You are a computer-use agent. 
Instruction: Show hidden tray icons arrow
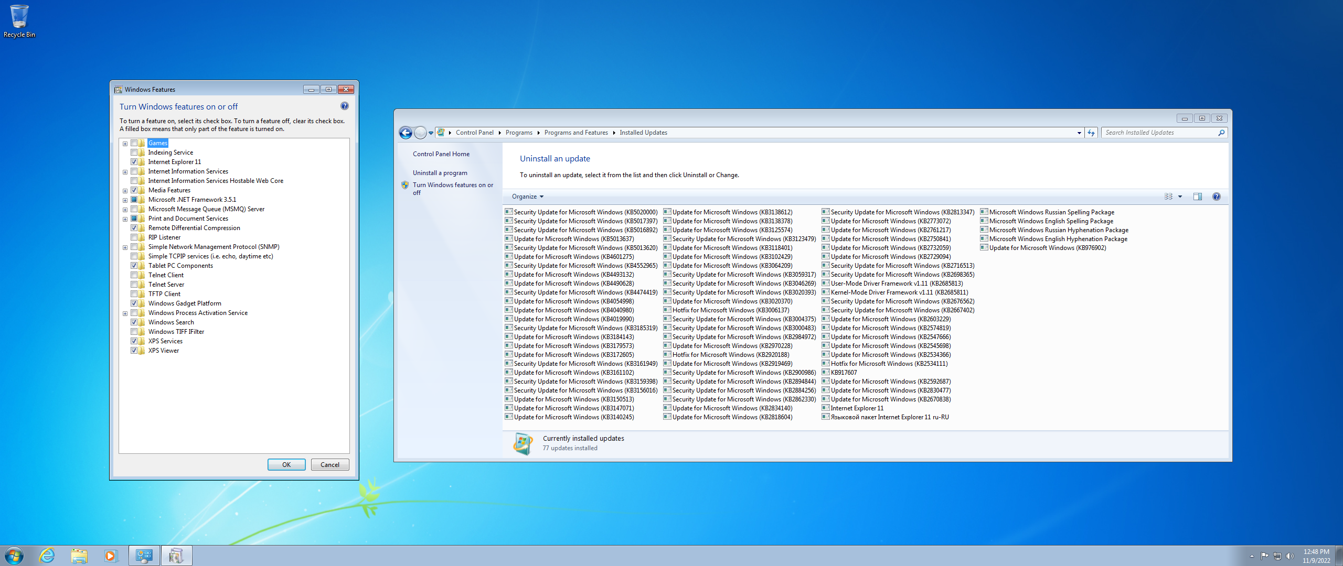1252,556
